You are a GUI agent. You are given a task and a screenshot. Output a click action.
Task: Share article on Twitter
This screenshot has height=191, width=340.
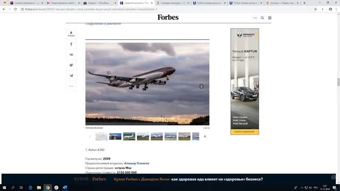[x=71, y=65]
